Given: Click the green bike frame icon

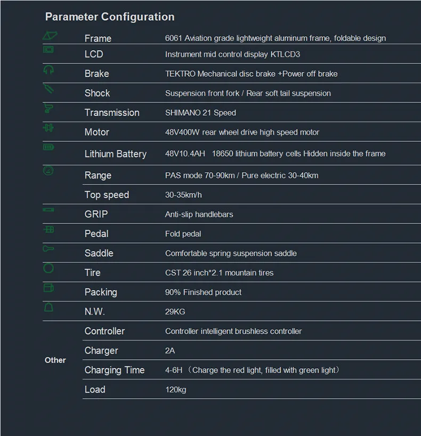Looking at the screenshot, I should click(x=50, y=36).
